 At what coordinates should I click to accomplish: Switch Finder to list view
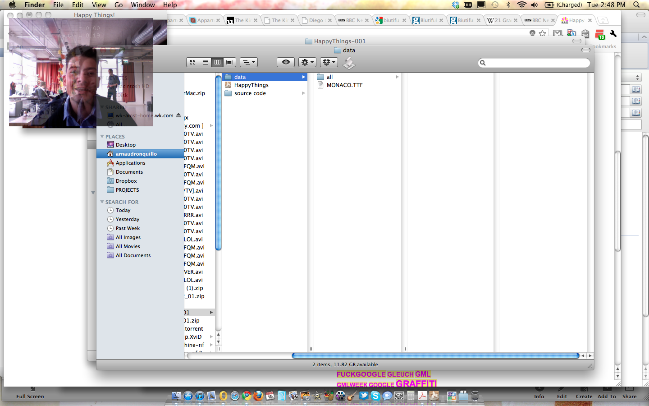205,62
